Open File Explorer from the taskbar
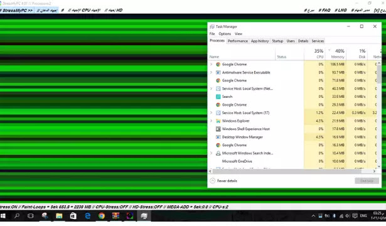 pyautogui.click(x=59, y=216)
